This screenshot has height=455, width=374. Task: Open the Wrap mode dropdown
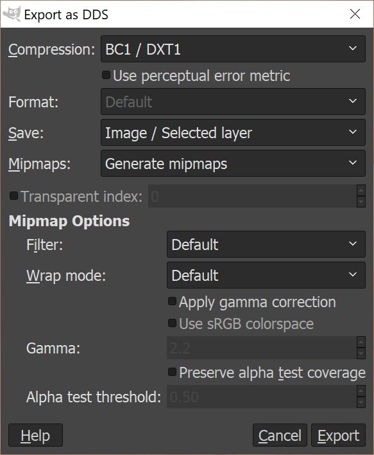pos(266,275)
